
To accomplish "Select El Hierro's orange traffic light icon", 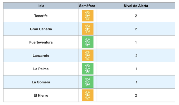I will pyautogui.click(x=88, y=95).
